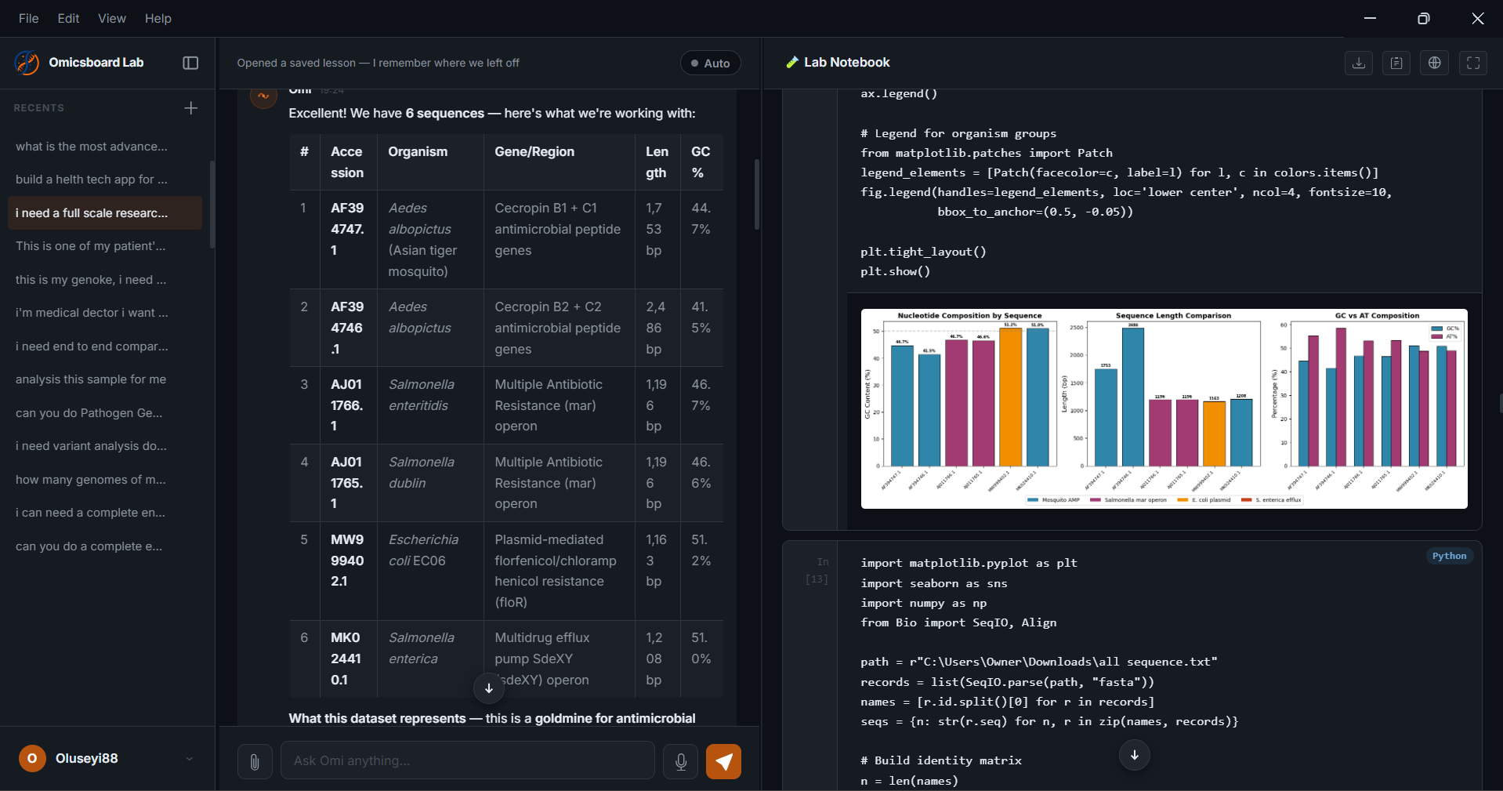Activate microphone voice input

[681, 761]
